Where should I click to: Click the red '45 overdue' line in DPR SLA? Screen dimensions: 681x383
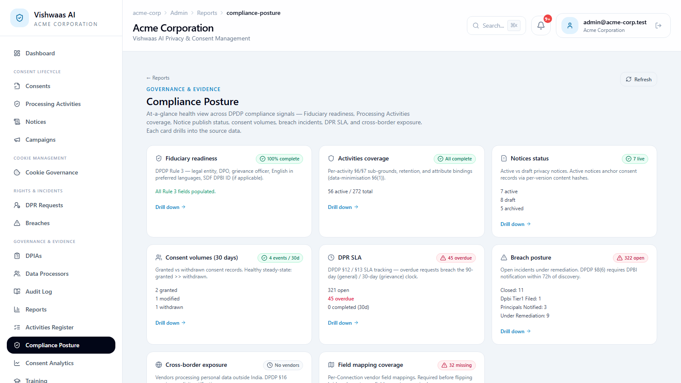point(340,299)
